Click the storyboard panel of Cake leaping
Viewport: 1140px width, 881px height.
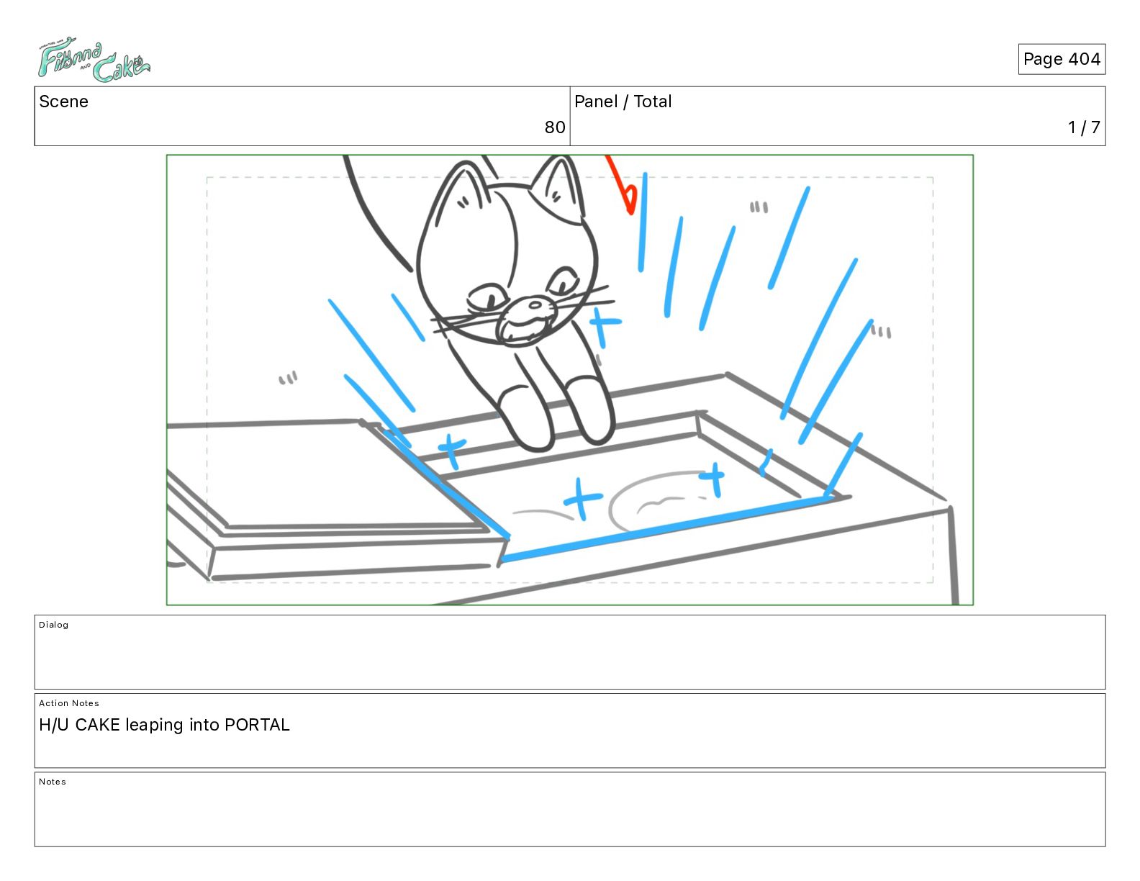pos(570,380)
